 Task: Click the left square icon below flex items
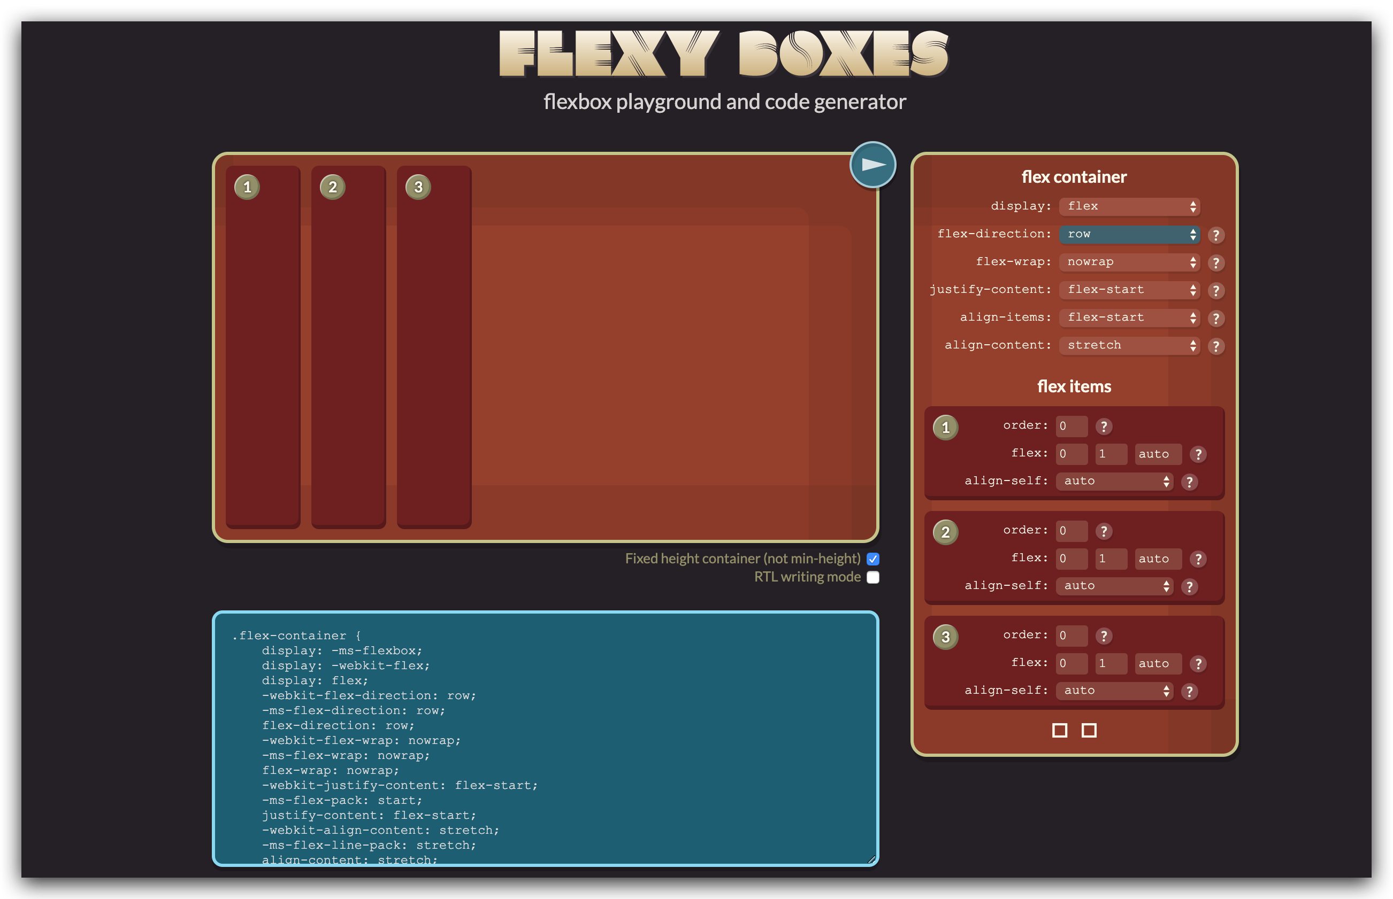coord(1059,730)
